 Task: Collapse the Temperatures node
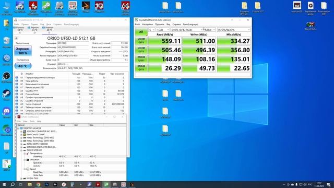pyautogui.click(x=25, y=154)
